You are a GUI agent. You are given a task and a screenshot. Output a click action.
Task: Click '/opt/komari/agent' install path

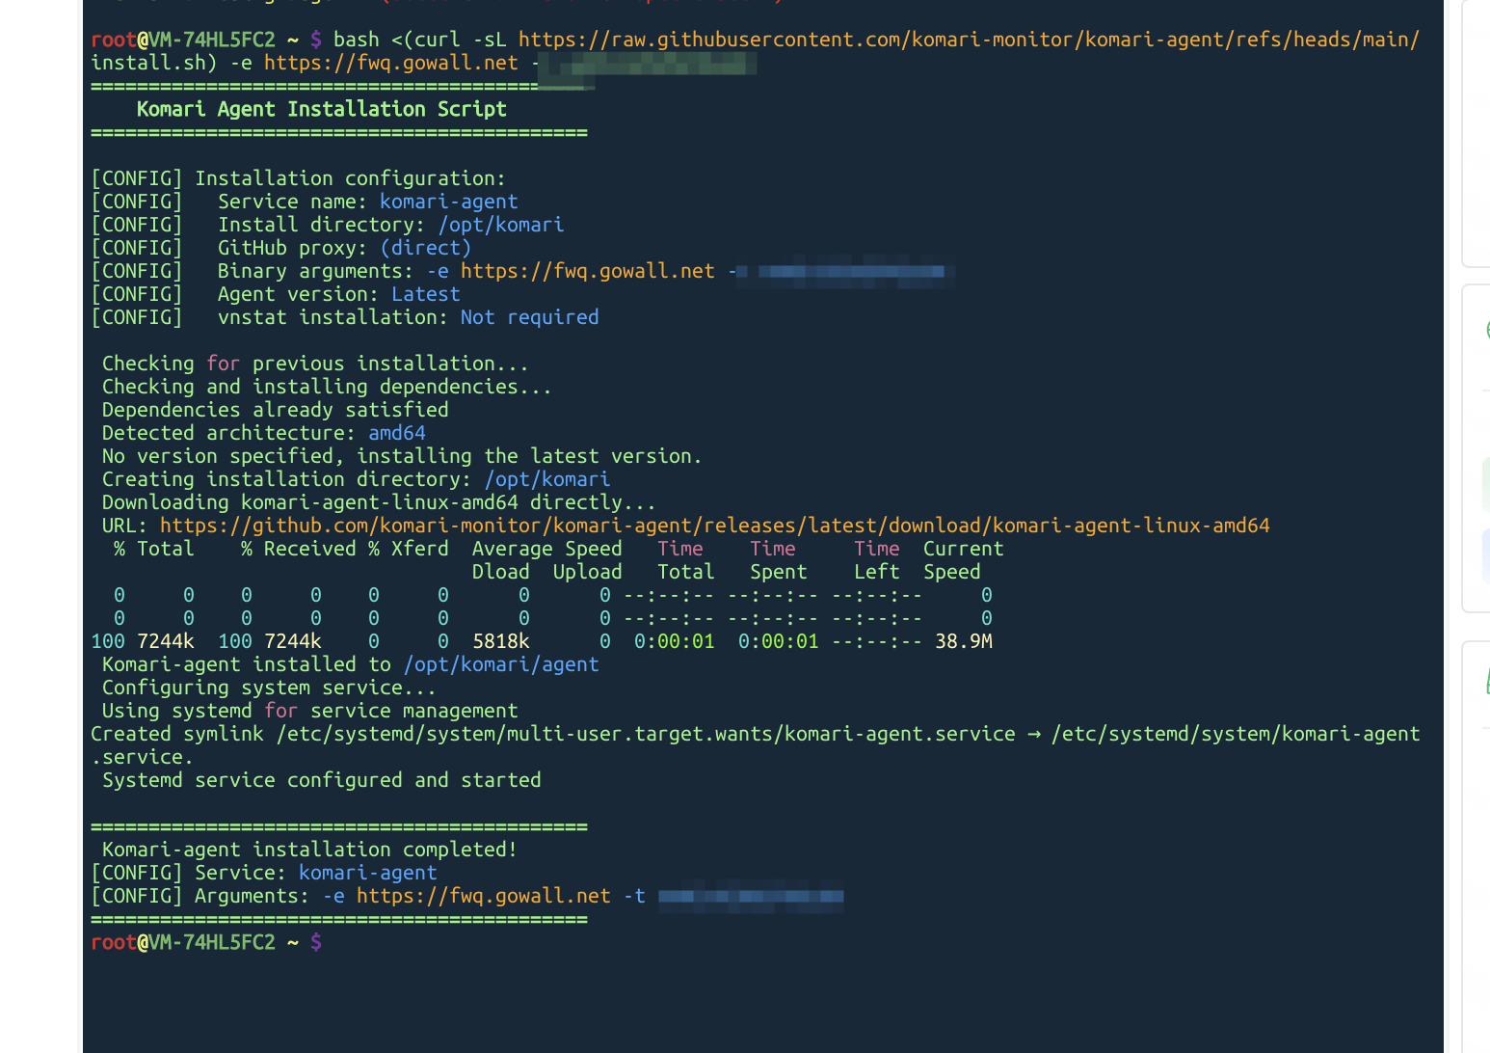[x=501, y=664]
